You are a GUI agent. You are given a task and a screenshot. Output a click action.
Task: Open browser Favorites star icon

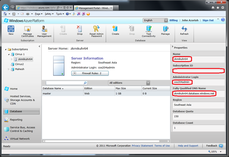coord(218,8)
